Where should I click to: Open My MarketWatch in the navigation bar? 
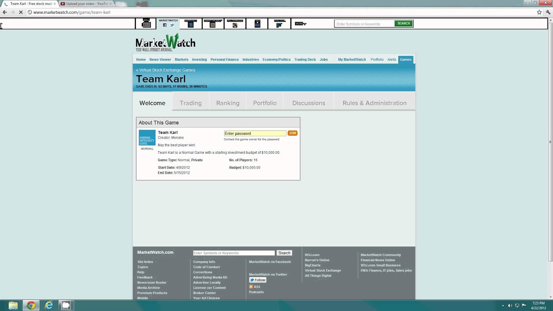point(352,60)
